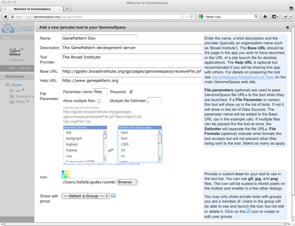Viewport: 295px width, 226px height.
Task: Click the tab favicon for Welcome to GenomeSpace
Action: 5,9
